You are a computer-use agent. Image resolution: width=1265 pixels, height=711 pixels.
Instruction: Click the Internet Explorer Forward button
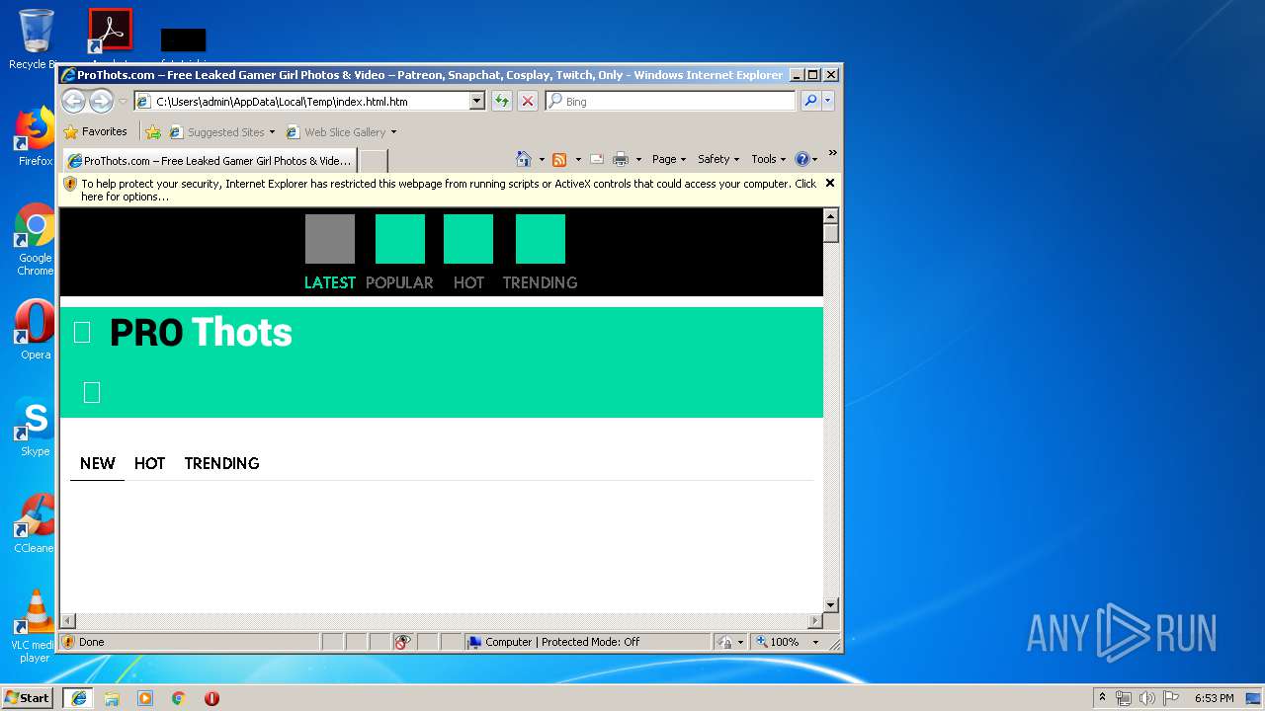click(x=101, y=101)
